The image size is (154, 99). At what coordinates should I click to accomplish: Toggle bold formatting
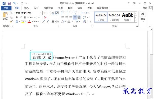(17, 17)
